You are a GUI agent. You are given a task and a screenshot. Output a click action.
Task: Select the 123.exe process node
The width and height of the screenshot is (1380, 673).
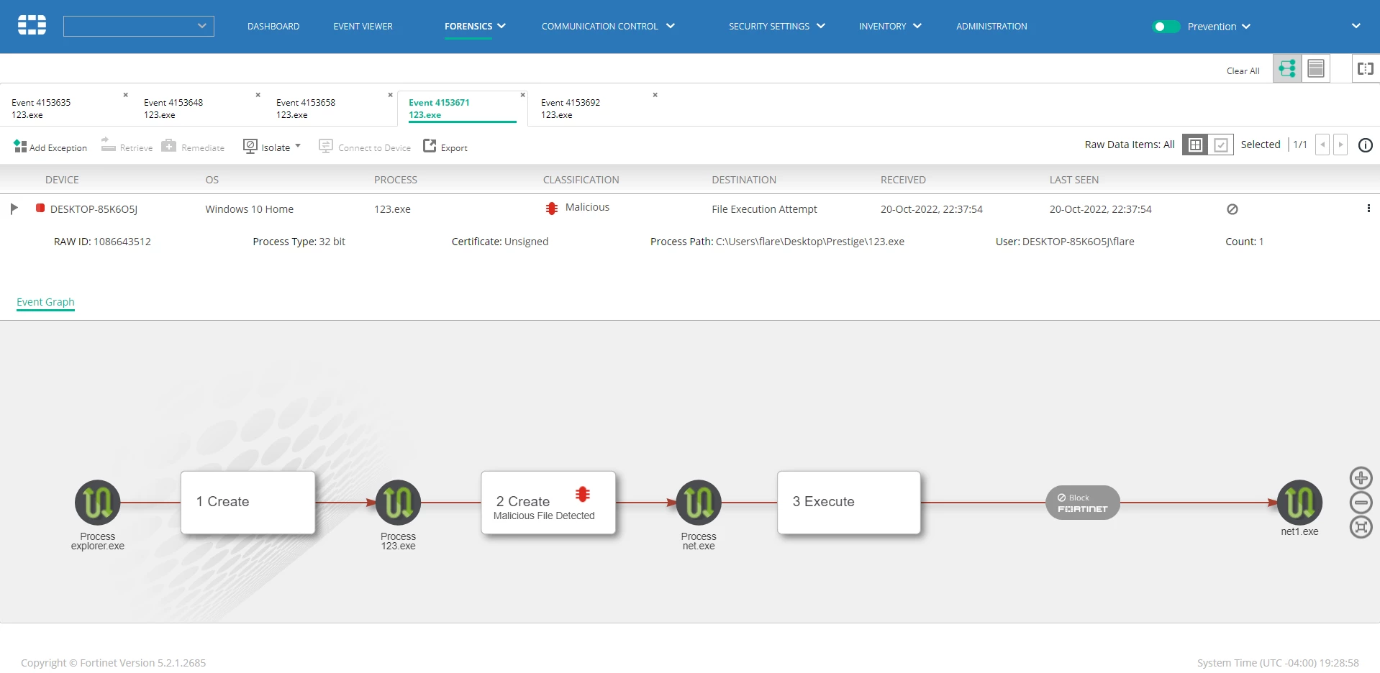click(x=398, y=503)
